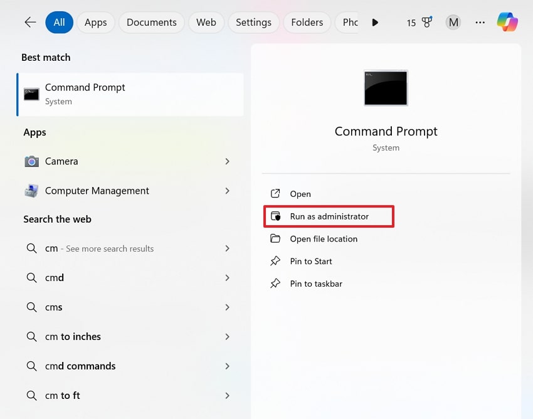The height and width of the screenshot is (419, 533).
Task: Click the pin icon beside Pin to taskbar
Action: (275, 284)
